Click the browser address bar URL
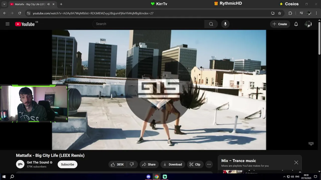321x180 pixels. [x=93, y=13]
